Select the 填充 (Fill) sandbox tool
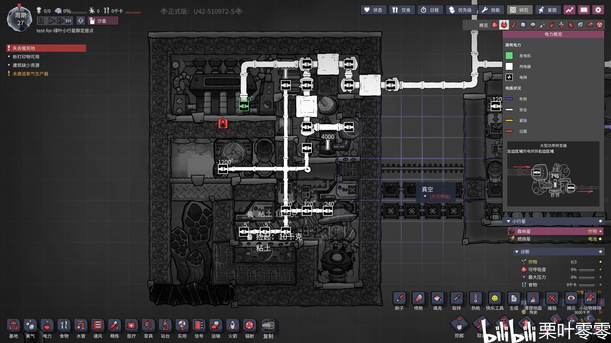 pyautogui.click(x=438, y=301)
